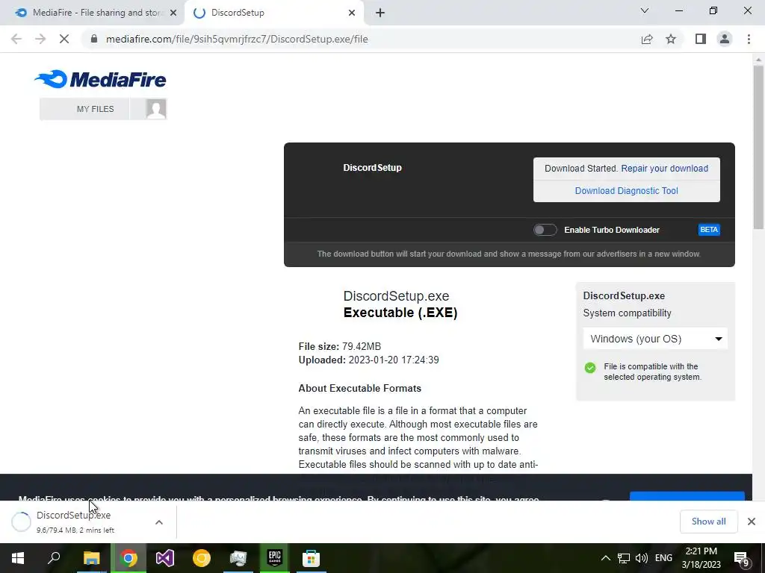Click the network tray icon
The image size is (765, 573).
pos(624,558)
